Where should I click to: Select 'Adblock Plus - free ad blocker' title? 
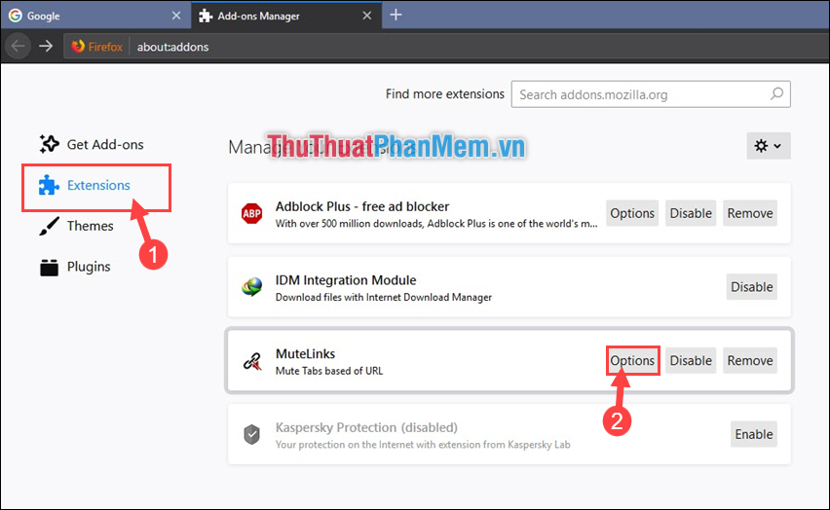(362, 206)
